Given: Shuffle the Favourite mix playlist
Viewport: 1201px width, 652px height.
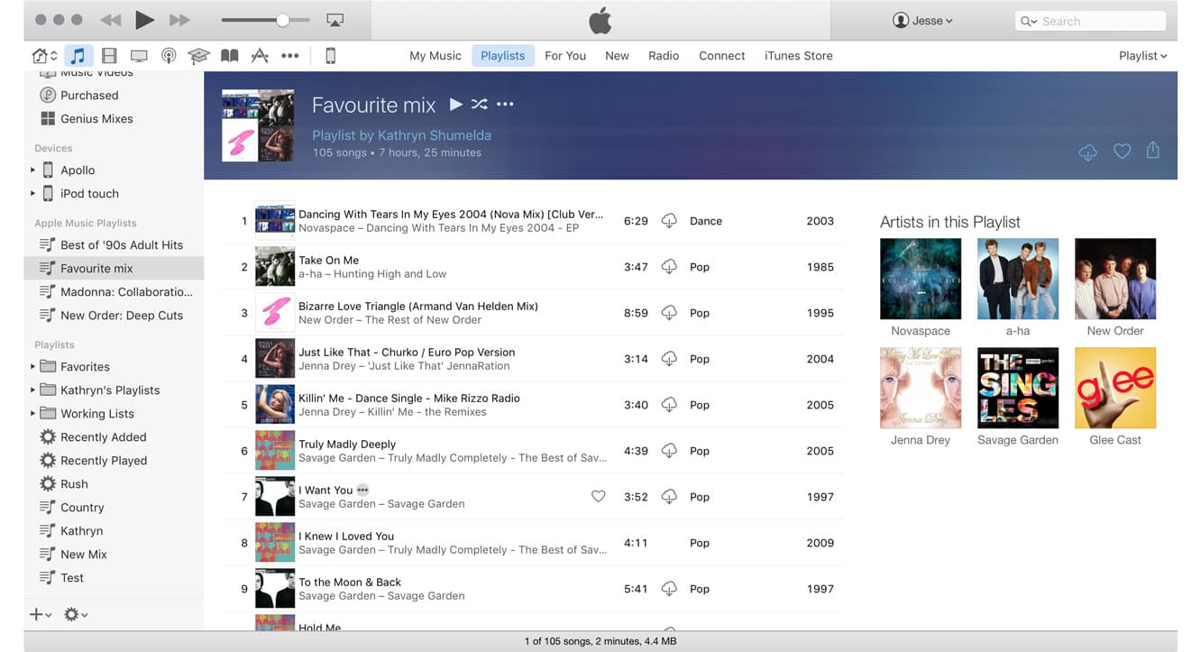Looking at the screenshot, I should [x=480, y=105].
